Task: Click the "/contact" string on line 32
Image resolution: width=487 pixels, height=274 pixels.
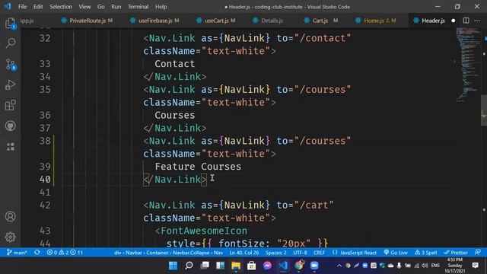Action: tap(323, 38)
